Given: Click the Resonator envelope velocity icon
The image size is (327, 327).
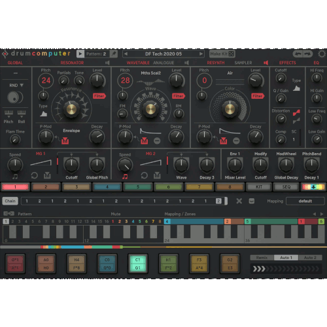Looking at the screenshot, I should point(65,141).
